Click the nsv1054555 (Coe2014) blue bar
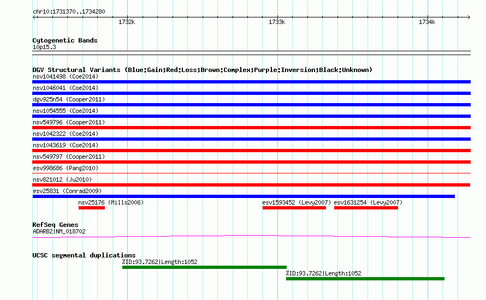486x300 pixels. tap(251, 116)
